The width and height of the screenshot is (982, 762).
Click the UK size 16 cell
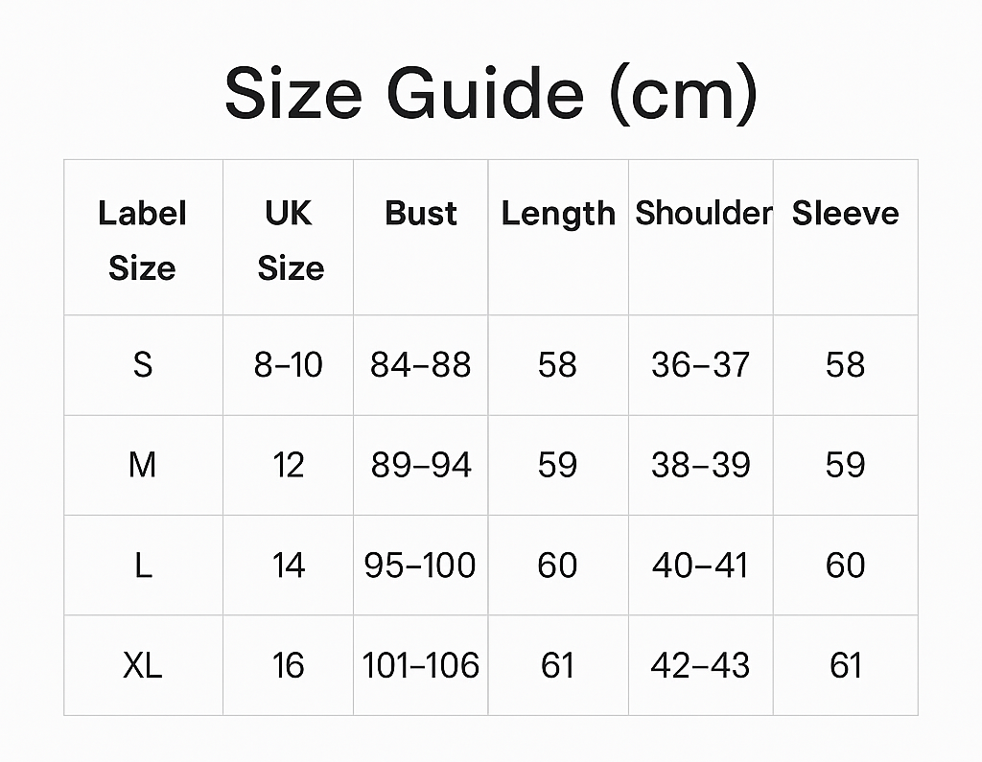[289, 665]
